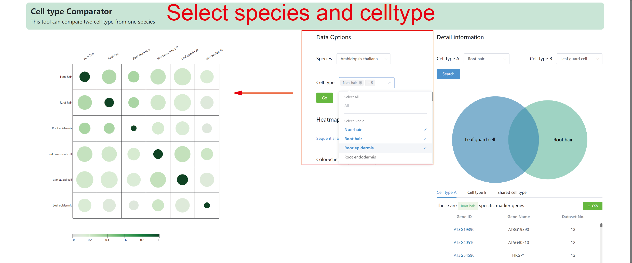Open the Species dropdown Arabidopsis thaliana
The image size is (632, 263).
click(x=363, y=59)
